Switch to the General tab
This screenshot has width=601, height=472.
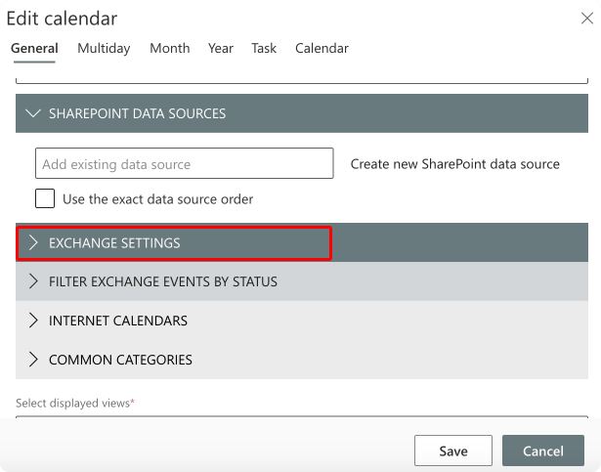[34, 48]
